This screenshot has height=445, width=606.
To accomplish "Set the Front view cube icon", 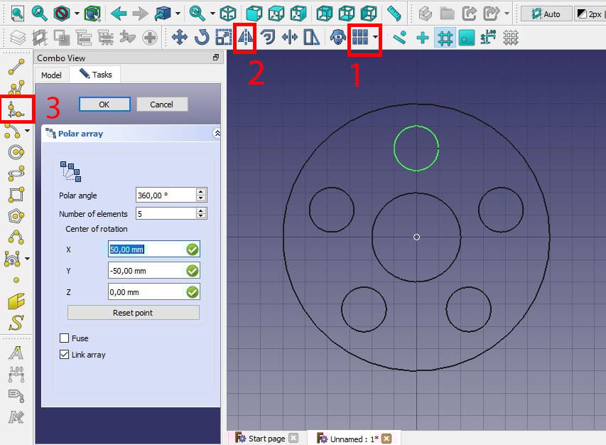I will pos(254,14).
